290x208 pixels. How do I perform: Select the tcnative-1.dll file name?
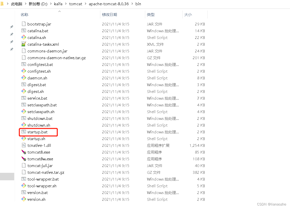click(39, 146)
